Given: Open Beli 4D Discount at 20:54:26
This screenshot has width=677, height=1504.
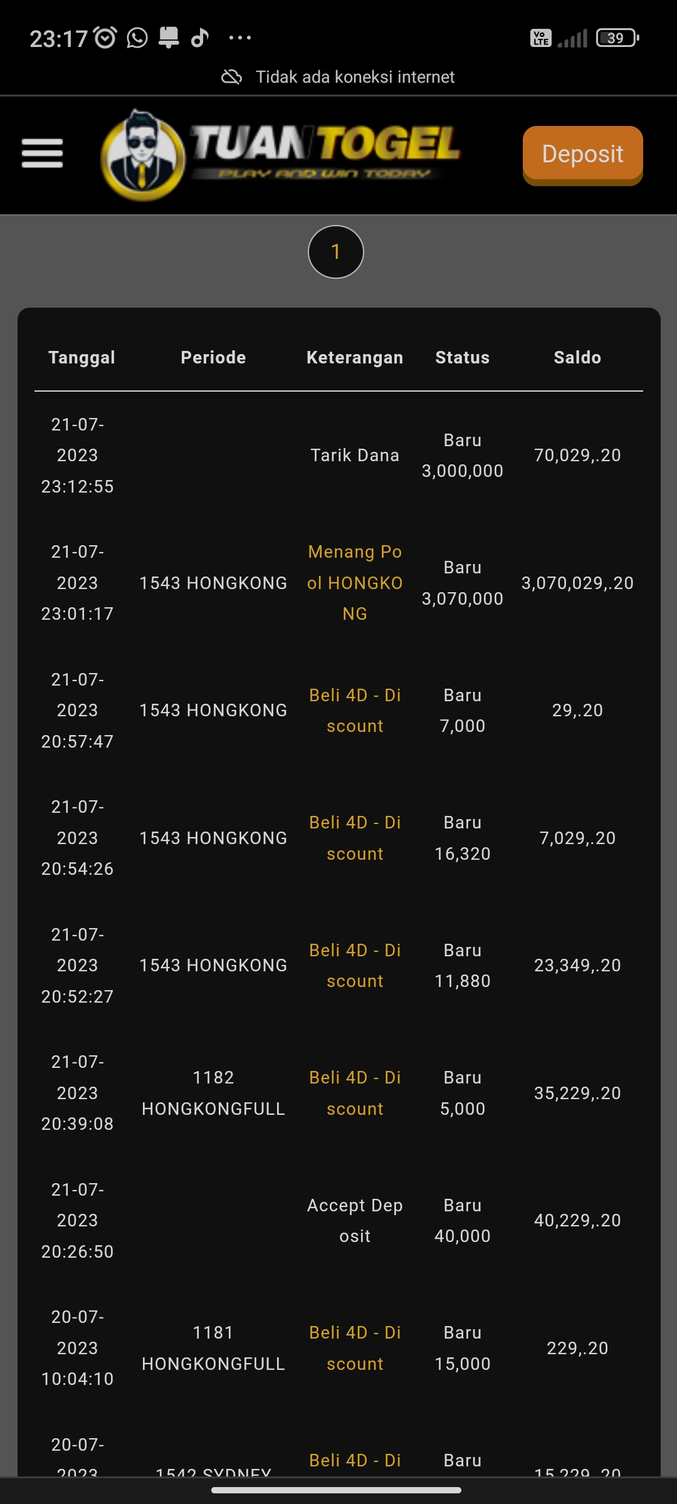Looking at the screenshot, I should [x=355, y=838].
